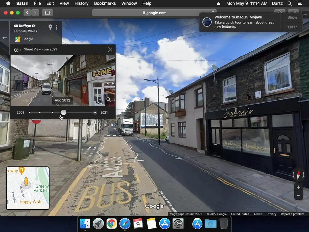Open Notes from the Dock
This screenshot has height=232, width=309.
pos(151,224)
